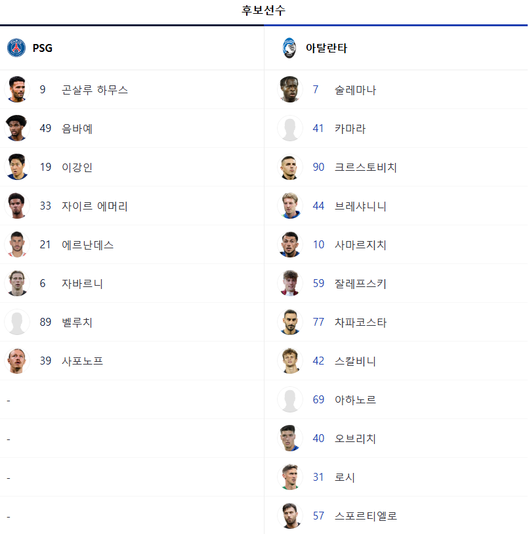529x534 pixels.
Task: Click the PSG club crest icon
Action: click(x=16, y=48)
